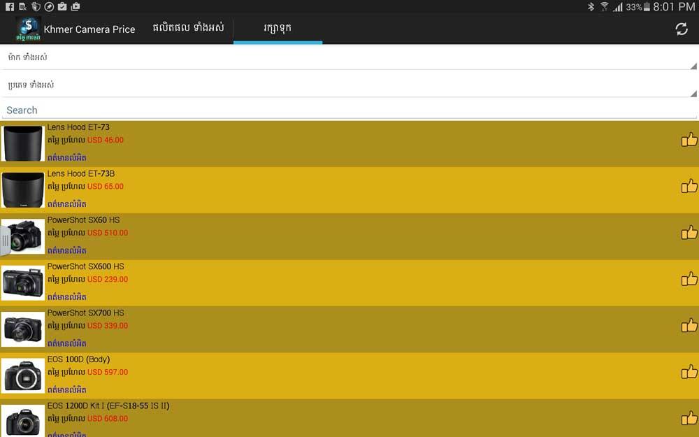
Task: Tap the price 'USD 510.00'
Action: point(108,233)
